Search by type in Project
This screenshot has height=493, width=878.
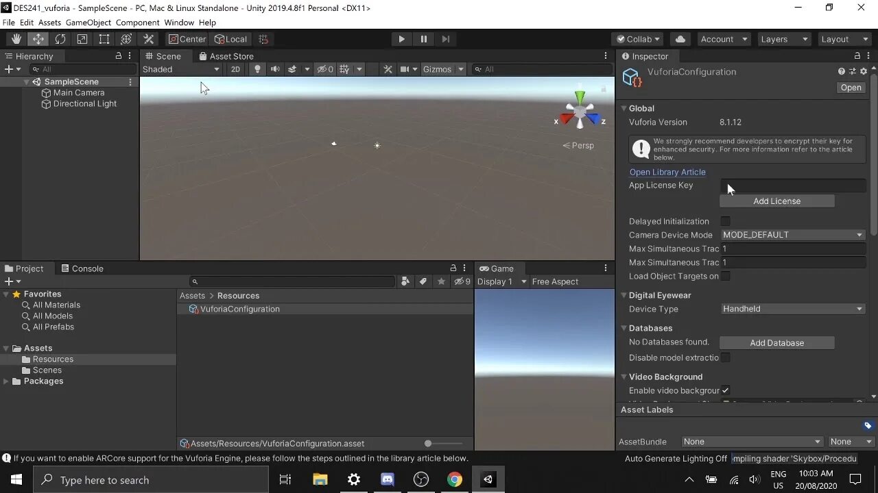pos(405,281)
